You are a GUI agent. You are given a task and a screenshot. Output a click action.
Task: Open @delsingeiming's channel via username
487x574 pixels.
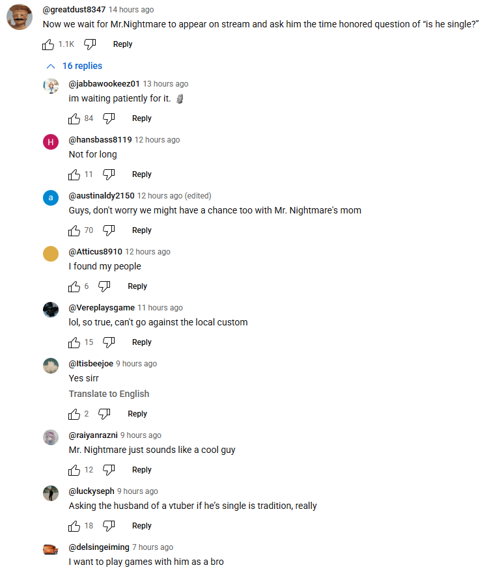click(99, 547)
